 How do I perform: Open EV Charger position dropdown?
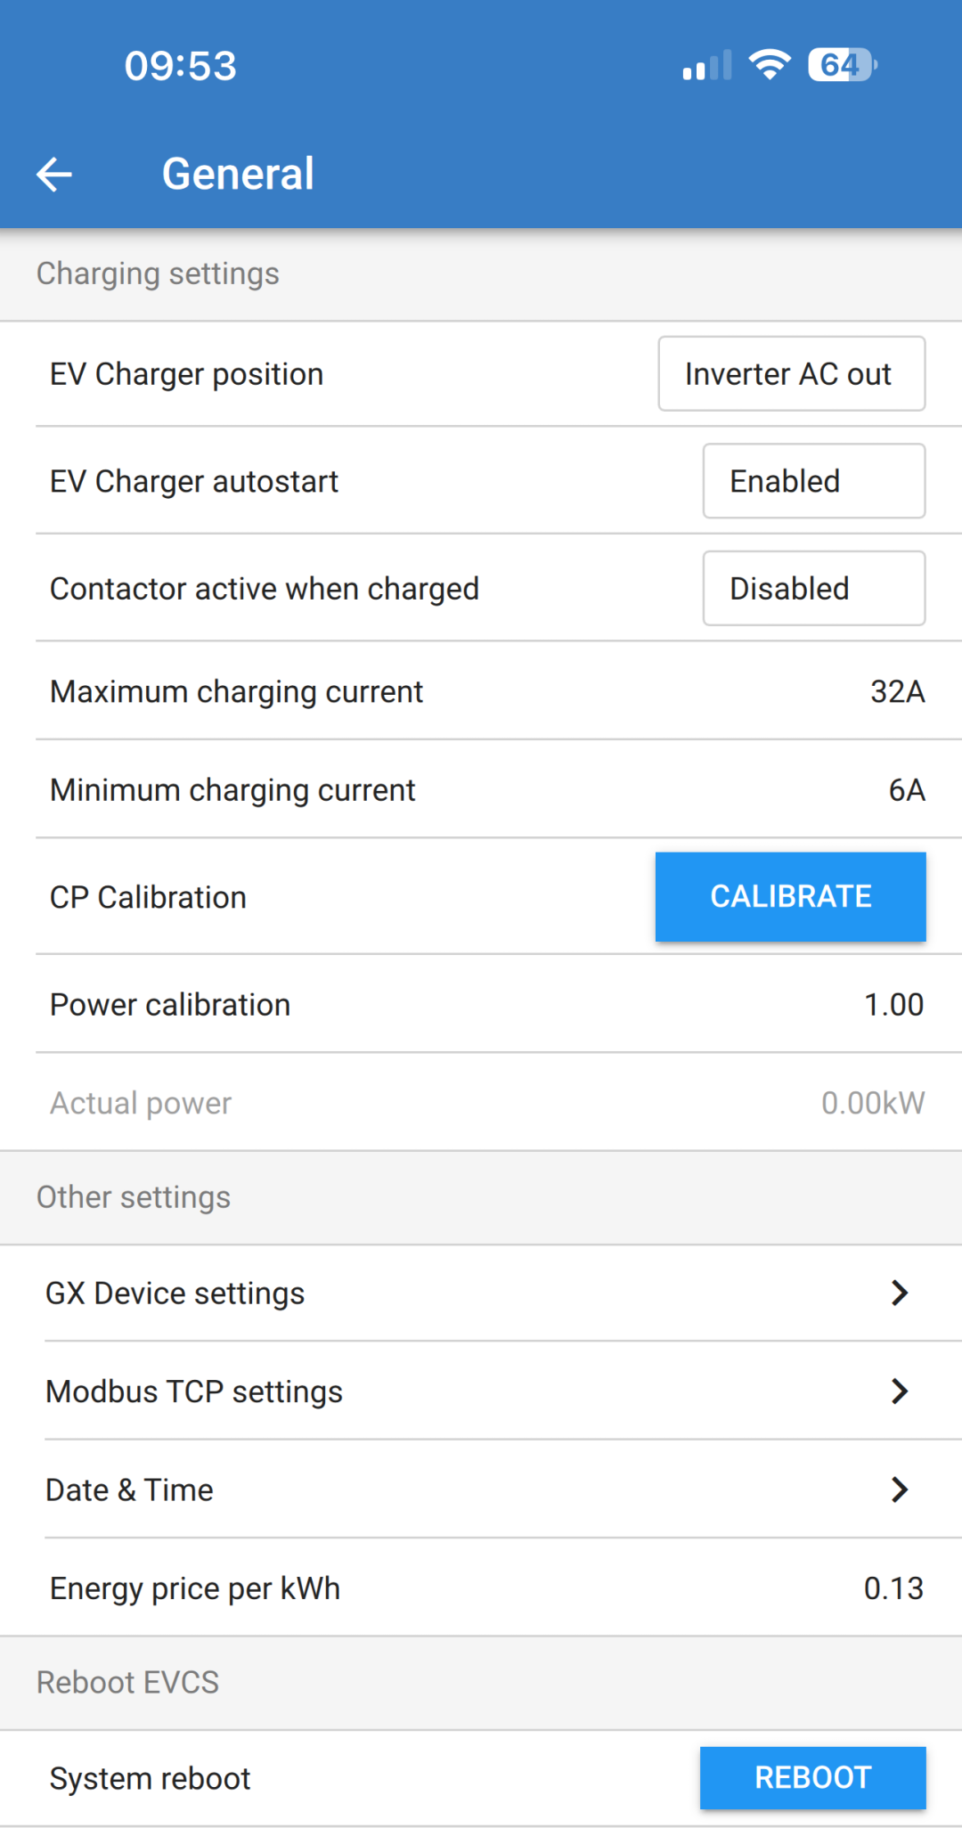[x=791, y=374]
